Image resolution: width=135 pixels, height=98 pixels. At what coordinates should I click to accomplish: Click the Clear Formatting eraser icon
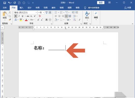click(40, 16)
